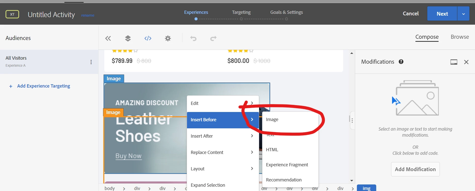Image resolution: width=475 pixels, height=191 pixels.
Task: Click the $800.00 price text
Action: 238,61
